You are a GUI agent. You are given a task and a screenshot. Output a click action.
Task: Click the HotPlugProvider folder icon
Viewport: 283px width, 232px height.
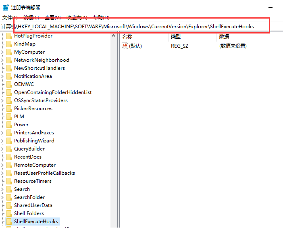pos(9,36)
